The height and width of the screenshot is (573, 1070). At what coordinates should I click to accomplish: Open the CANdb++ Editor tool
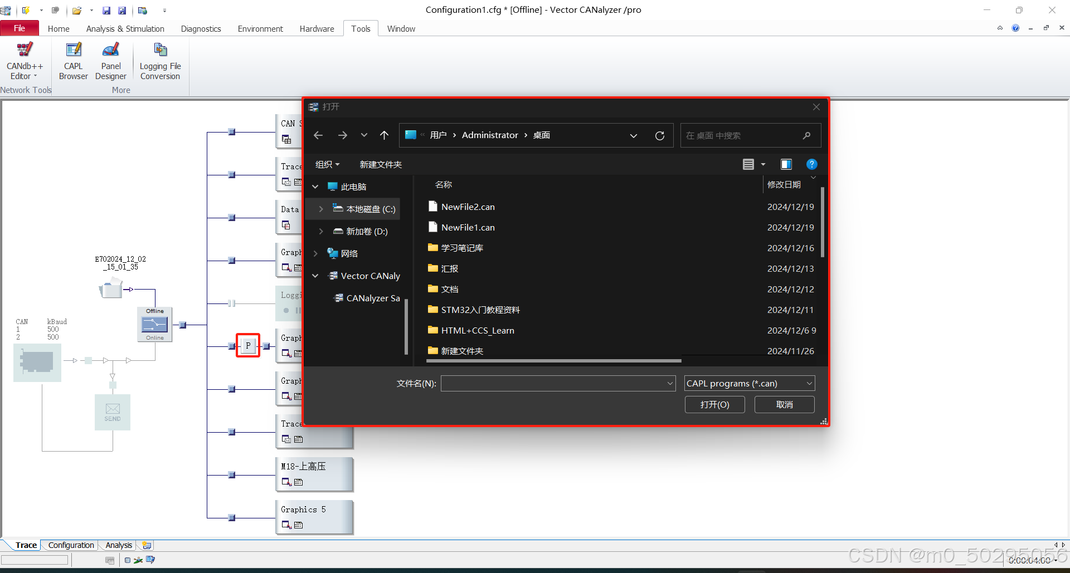point(24,60)
